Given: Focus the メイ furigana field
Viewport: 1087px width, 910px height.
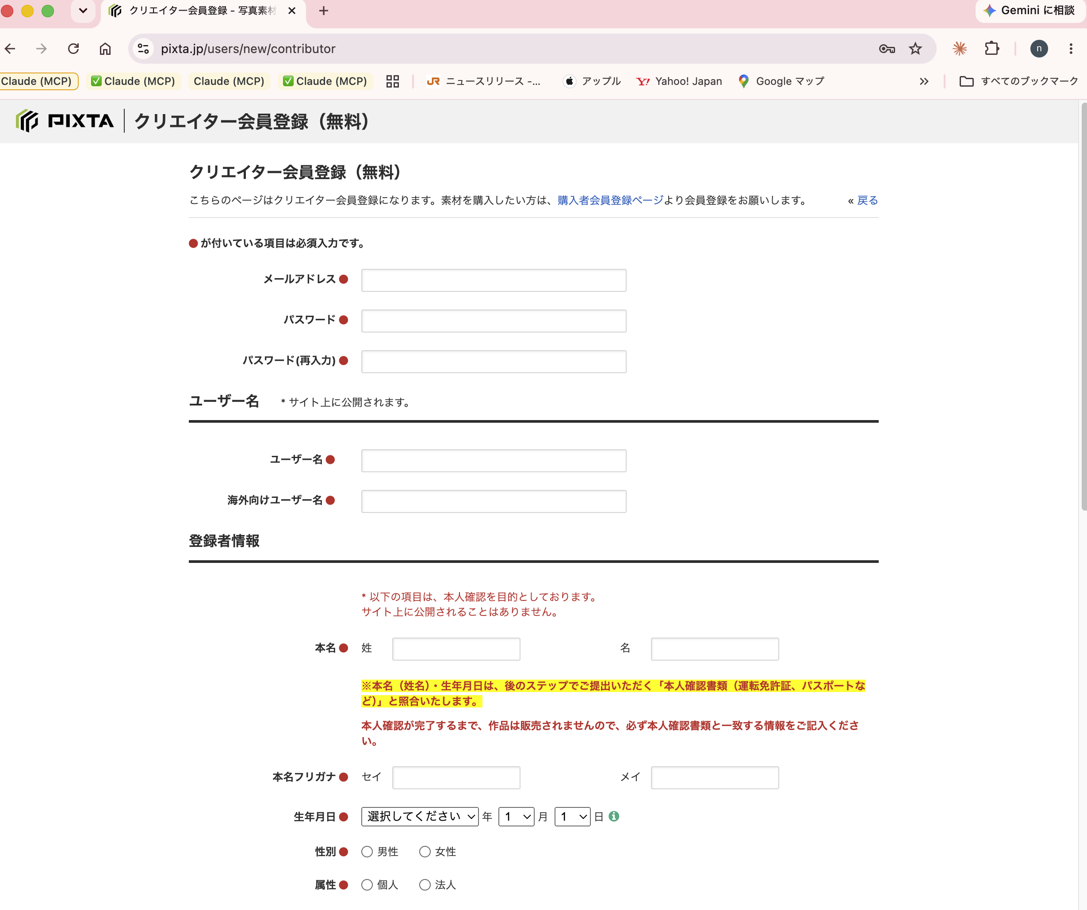Looking at the screenshot, I should click(715, 777).
